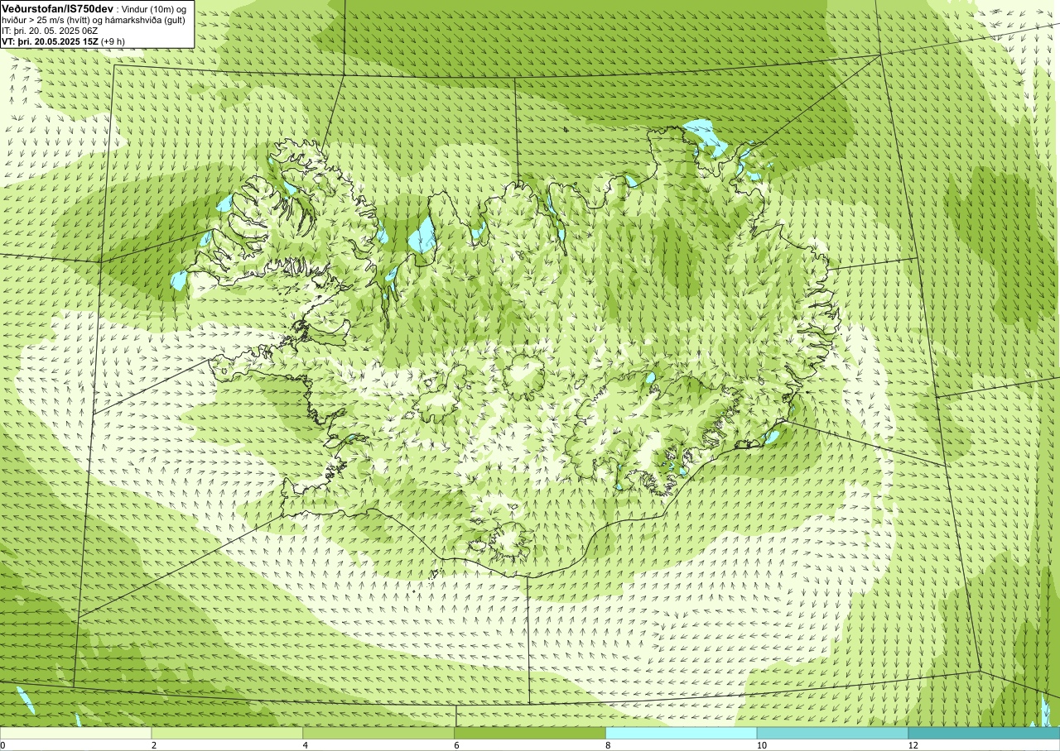Screen dimensions: 1060x751
Task: Click the "(+9 h)" forecast offset text
Action: tap(114, 41)
